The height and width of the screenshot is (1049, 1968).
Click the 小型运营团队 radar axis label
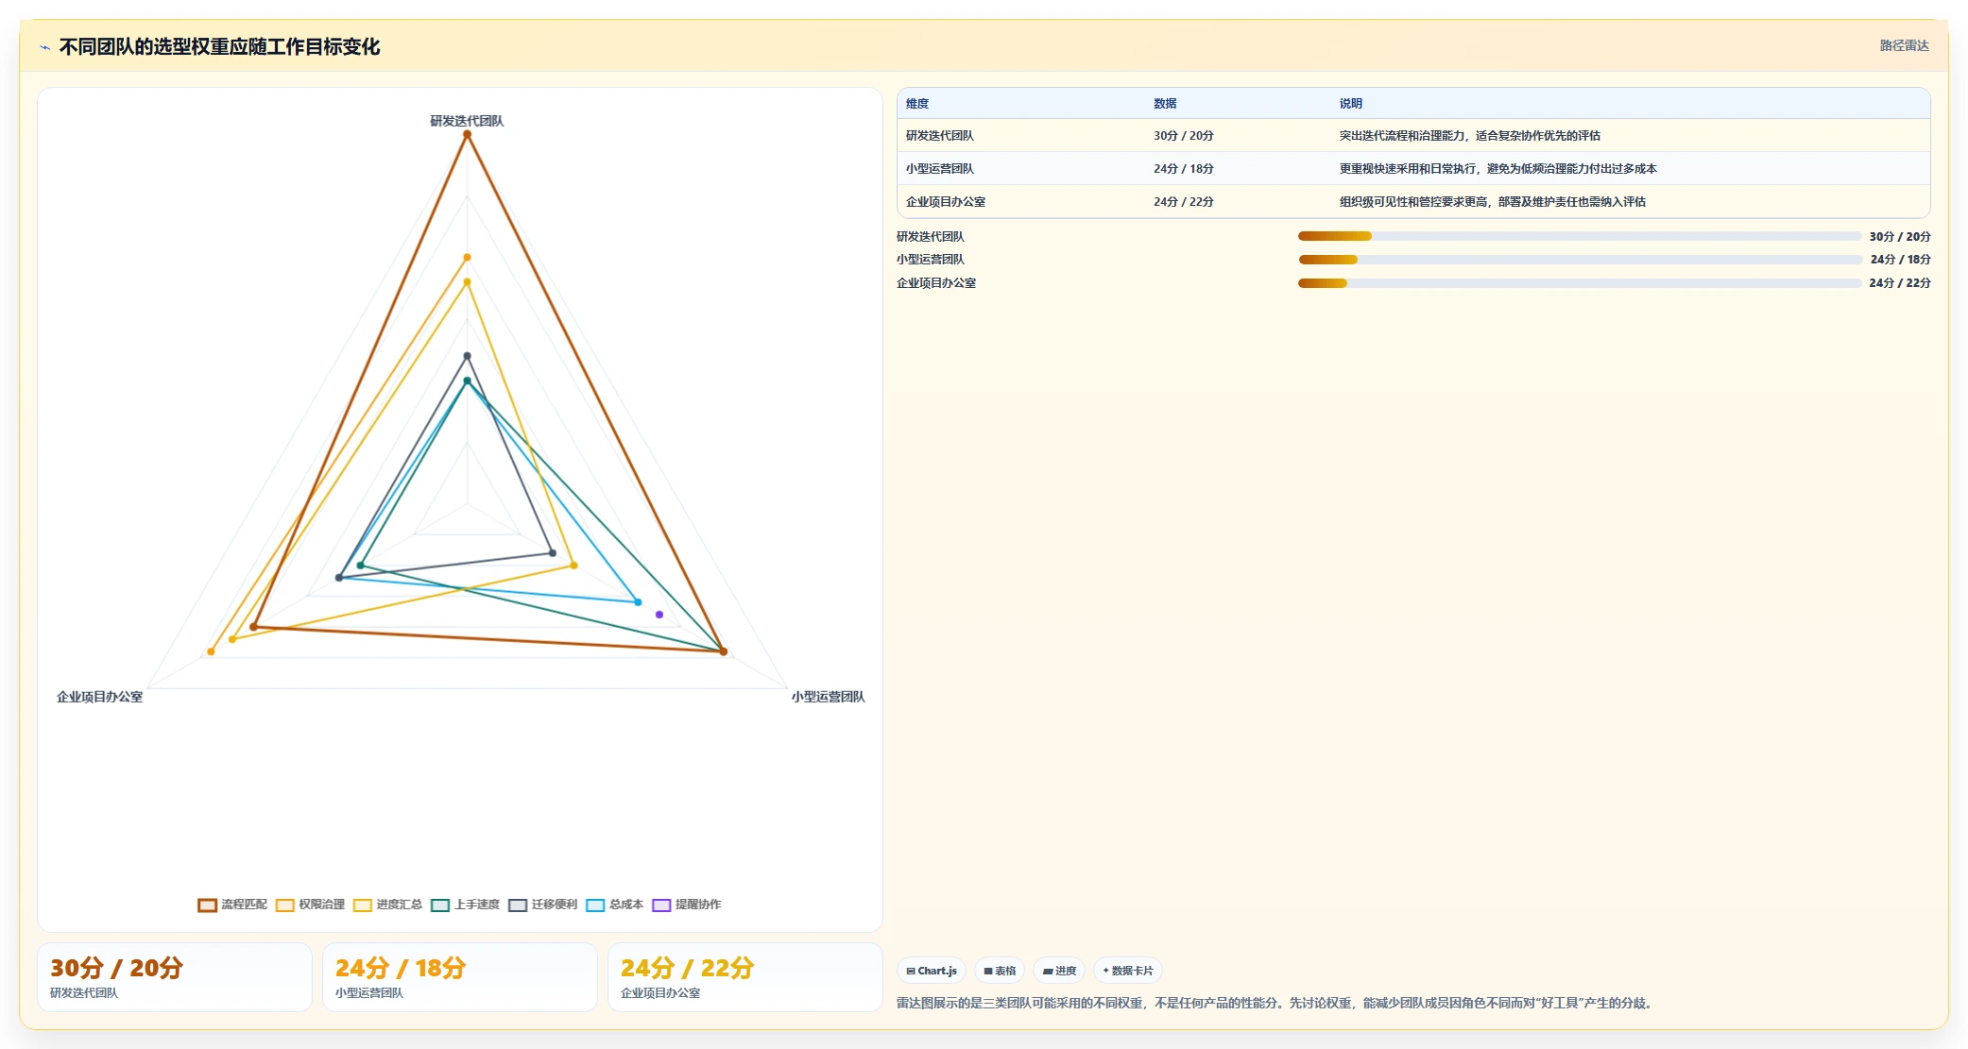click(x=829, y=697)
